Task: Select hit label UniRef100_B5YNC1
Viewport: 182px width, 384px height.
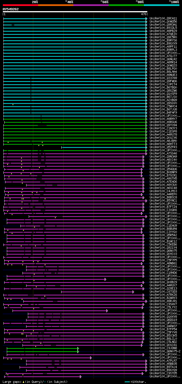Action: (163, 201)
